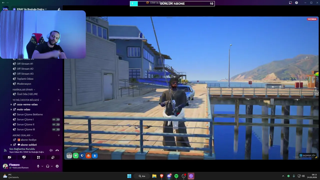320x180 pixels.
Task: Collapse the ABONE ODALARI category
Action: [23, 135]
